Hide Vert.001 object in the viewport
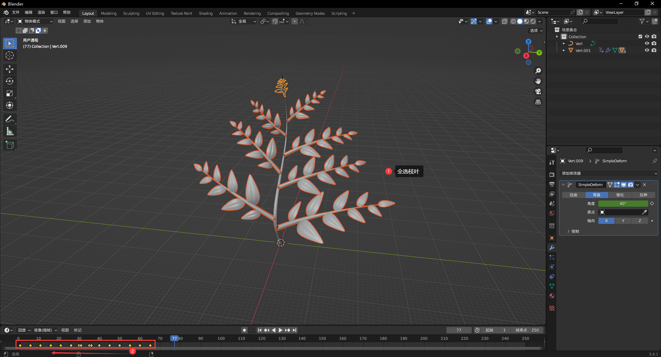This screenshot has width=661, height=357. [x=647, y=50]
